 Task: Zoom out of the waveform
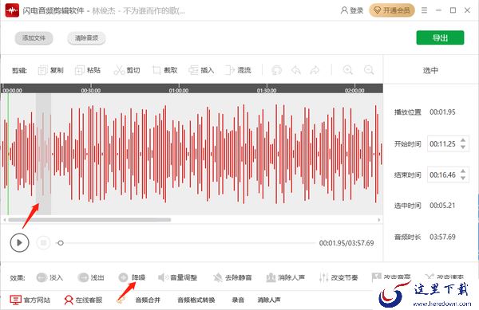tap(369, 70)
